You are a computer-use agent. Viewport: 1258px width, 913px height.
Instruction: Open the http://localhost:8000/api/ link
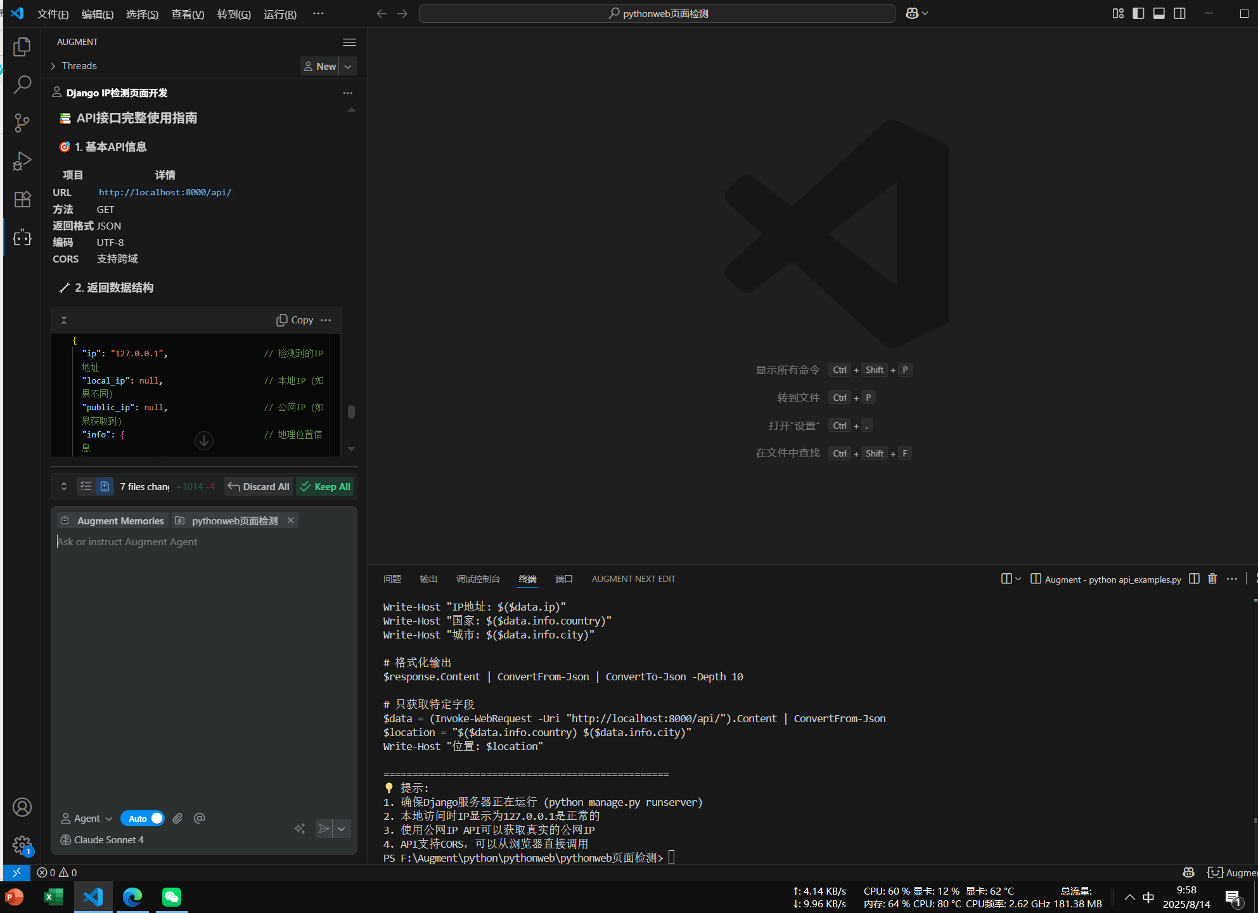point(165,192)
